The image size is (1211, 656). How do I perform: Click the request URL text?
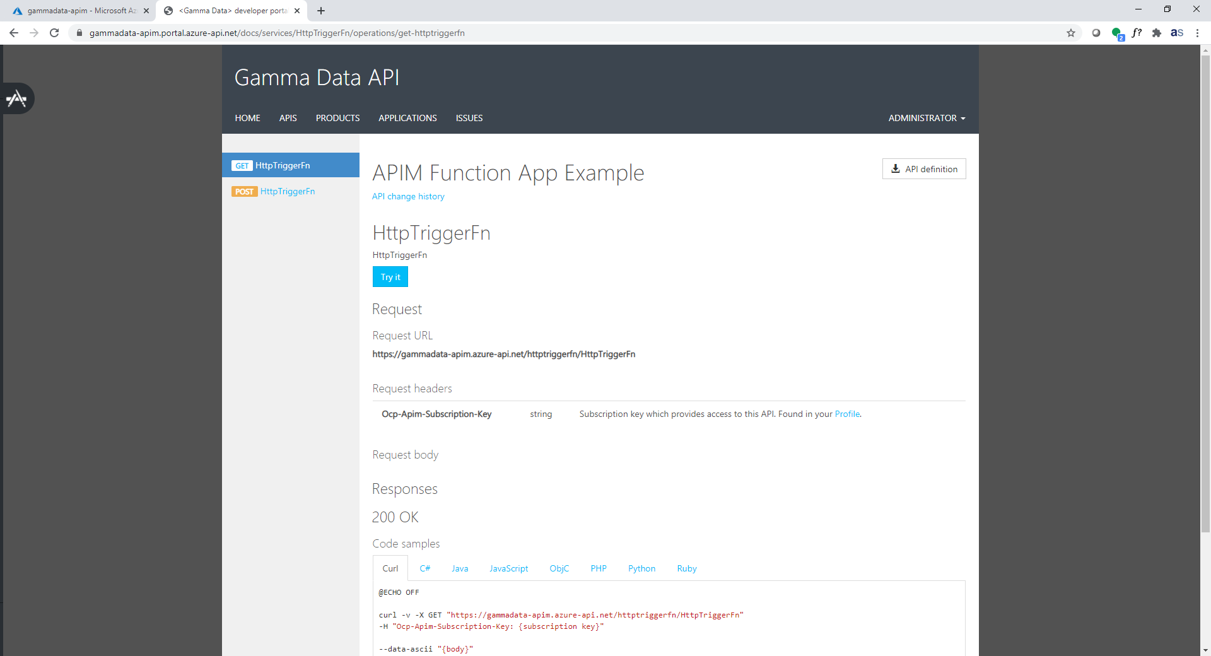pyautogui.click(x=504, y=354)
